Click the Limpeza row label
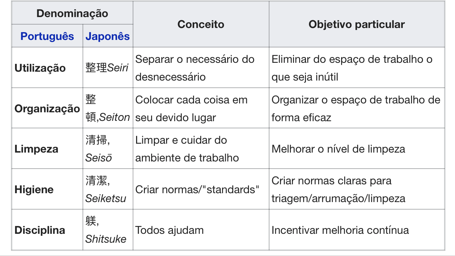Screen dimensions: 455x256 36,149
